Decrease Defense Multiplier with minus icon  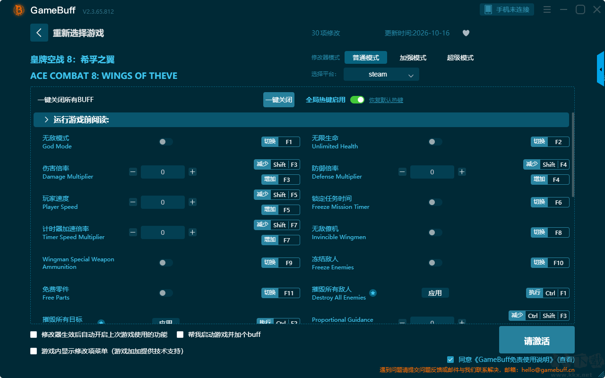(402, 172)
